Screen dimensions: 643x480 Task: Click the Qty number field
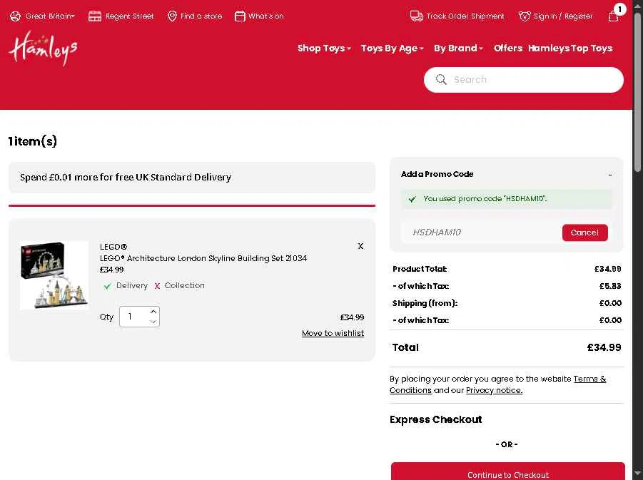point(134,317)
